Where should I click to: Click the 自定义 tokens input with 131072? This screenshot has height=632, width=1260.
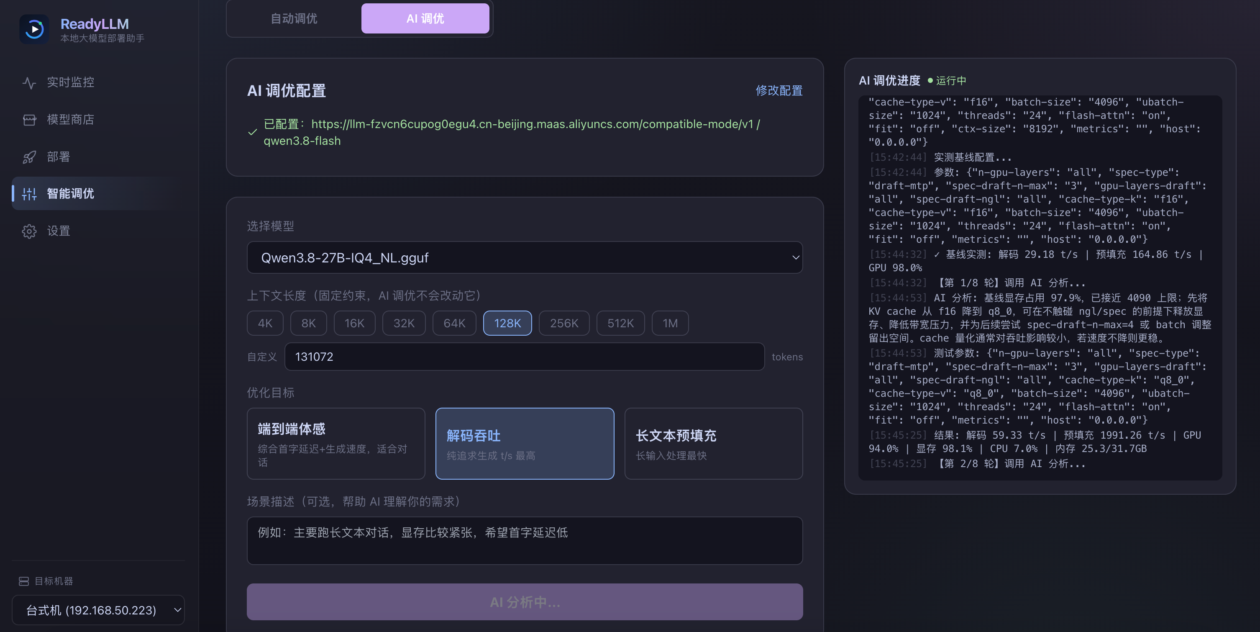point(524,356)
